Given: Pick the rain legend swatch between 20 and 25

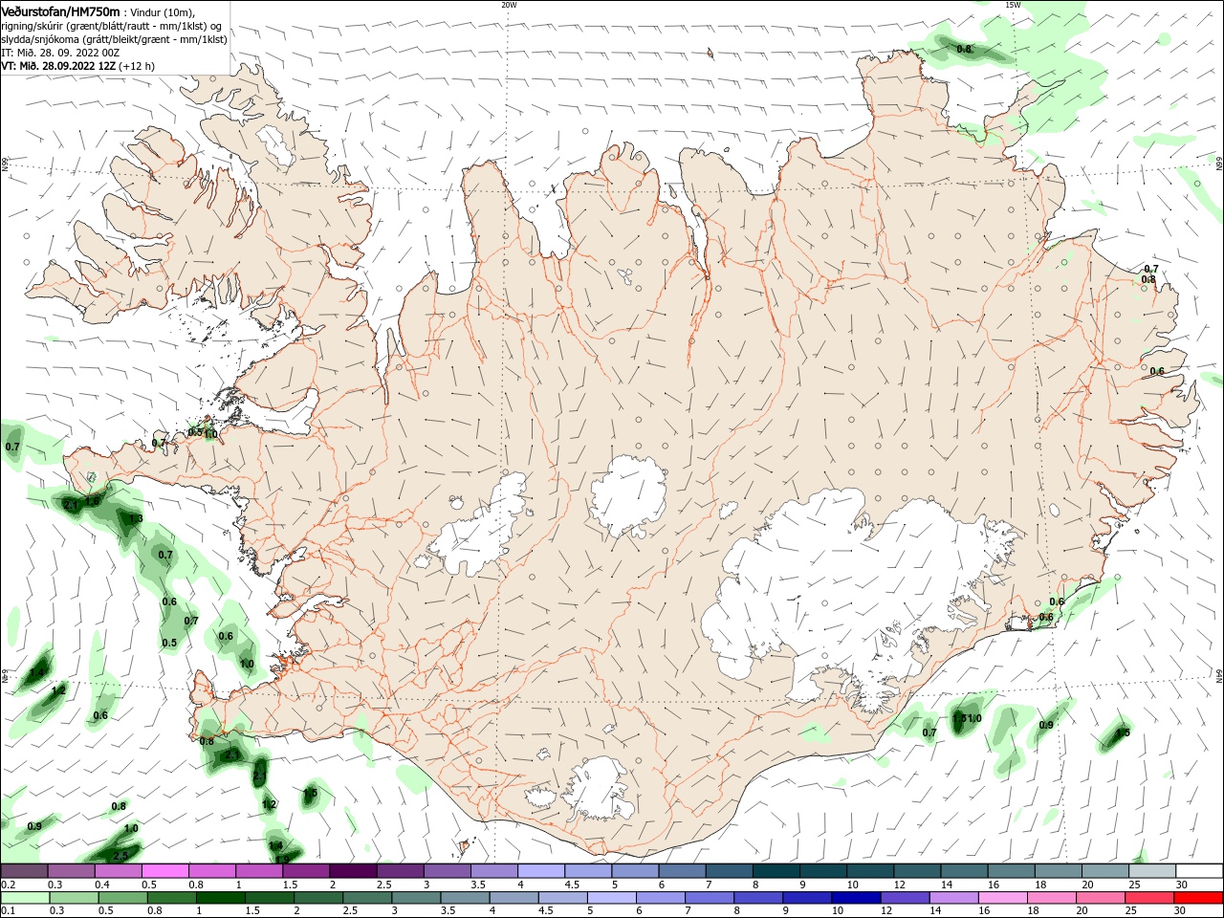Looking at the screenshot, I should point(1101,897).
